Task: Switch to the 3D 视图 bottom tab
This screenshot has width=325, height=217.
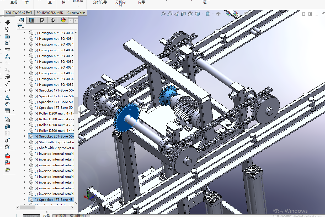Action: click(x=60, y=216)
